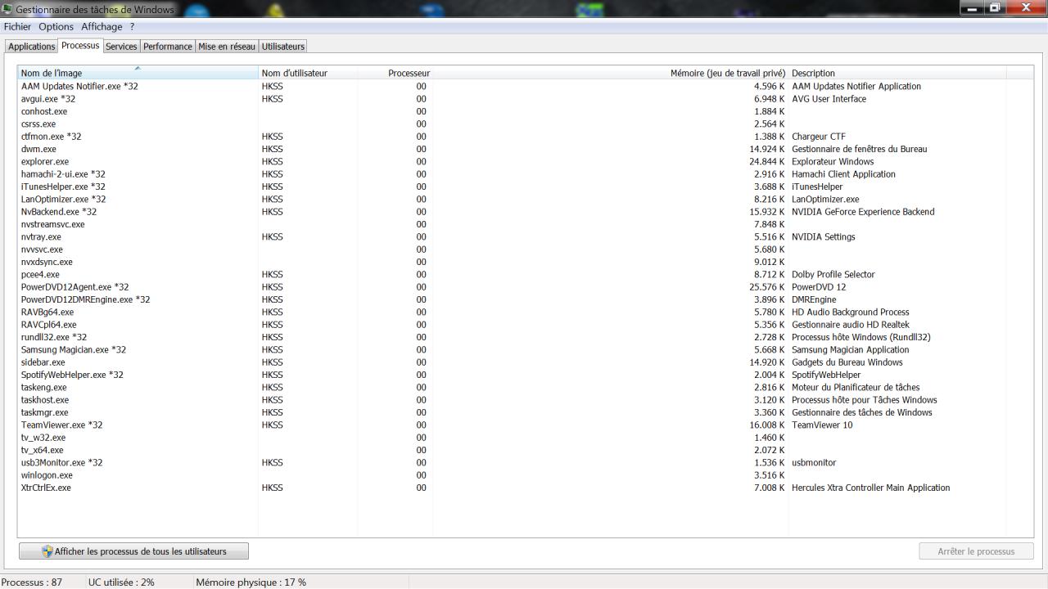This screenshot has height=589, width=1048.
Task: Select the RAVCpl64.exe process
Action: [x=526, y=325]
